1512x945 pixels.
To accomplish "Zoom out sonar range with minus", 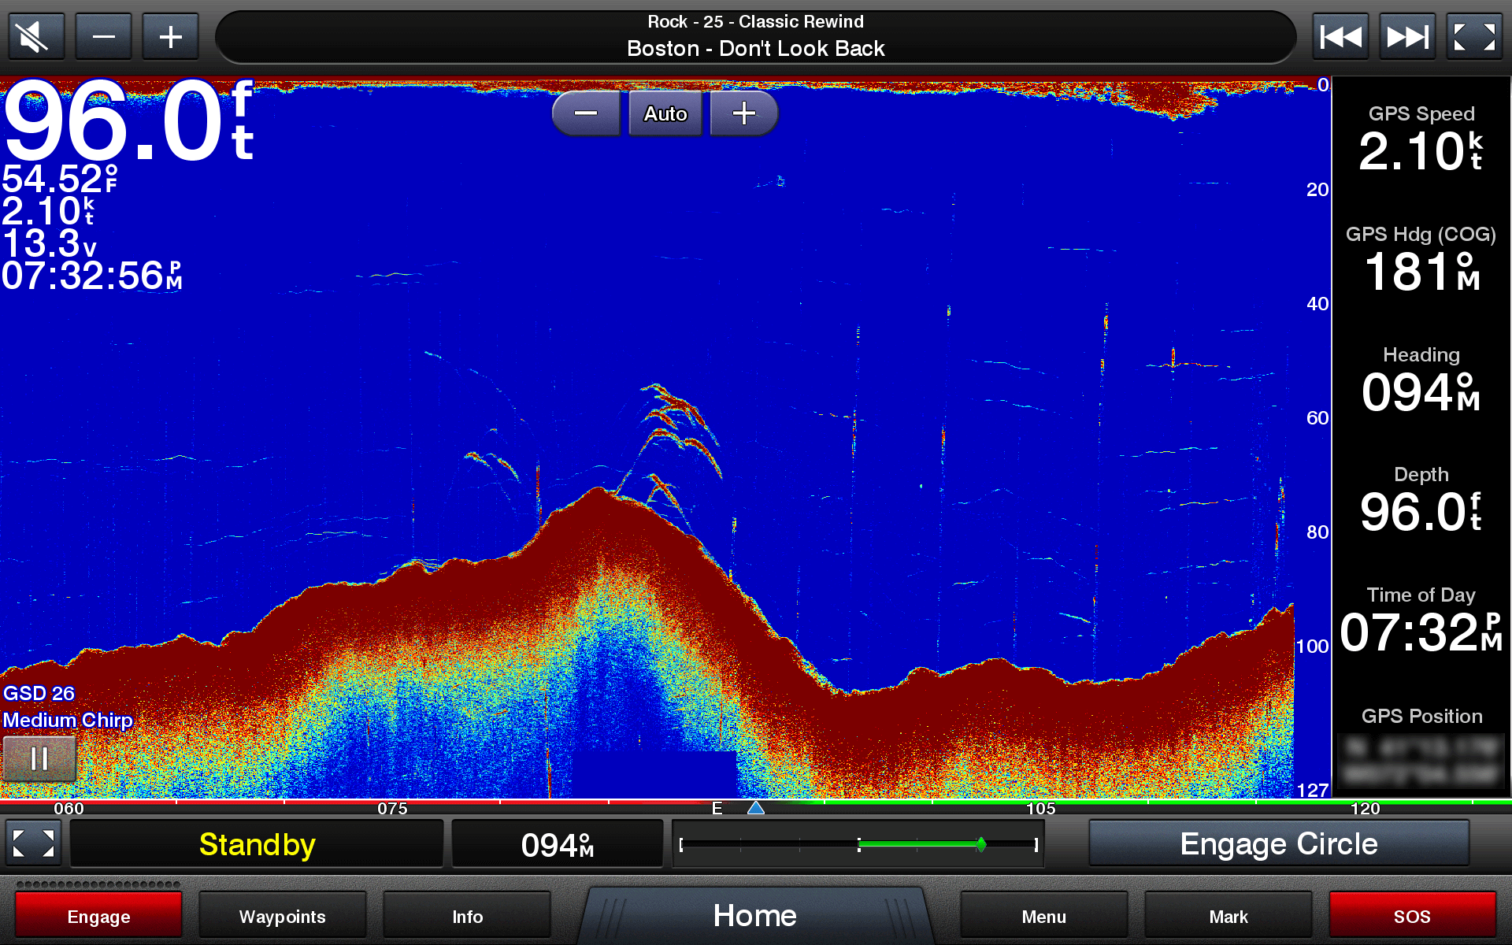I will point(586,113).
